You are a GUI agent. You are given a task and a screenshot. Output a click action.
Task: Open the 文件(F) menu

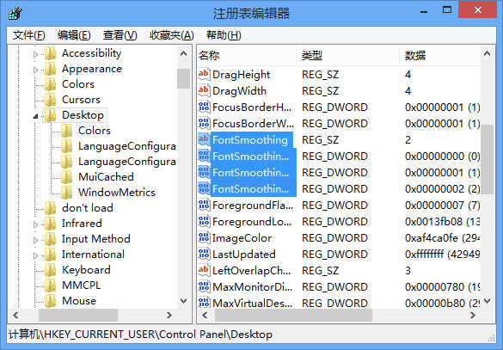pyautogui.click(x=29, y=35)
